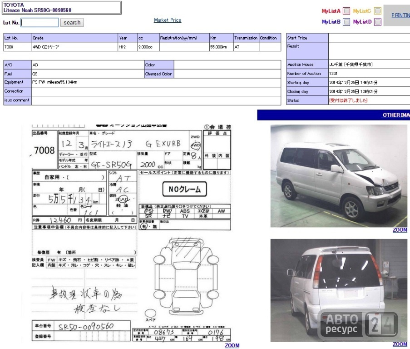410x349 pixels.
Task: Select the Closing day date value
Action: coord(353,91)
